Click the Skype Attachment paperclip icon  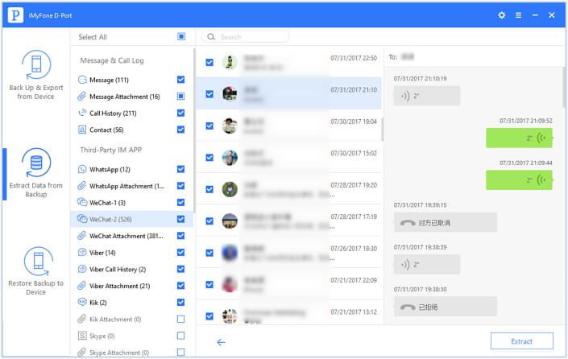point(82,352)
